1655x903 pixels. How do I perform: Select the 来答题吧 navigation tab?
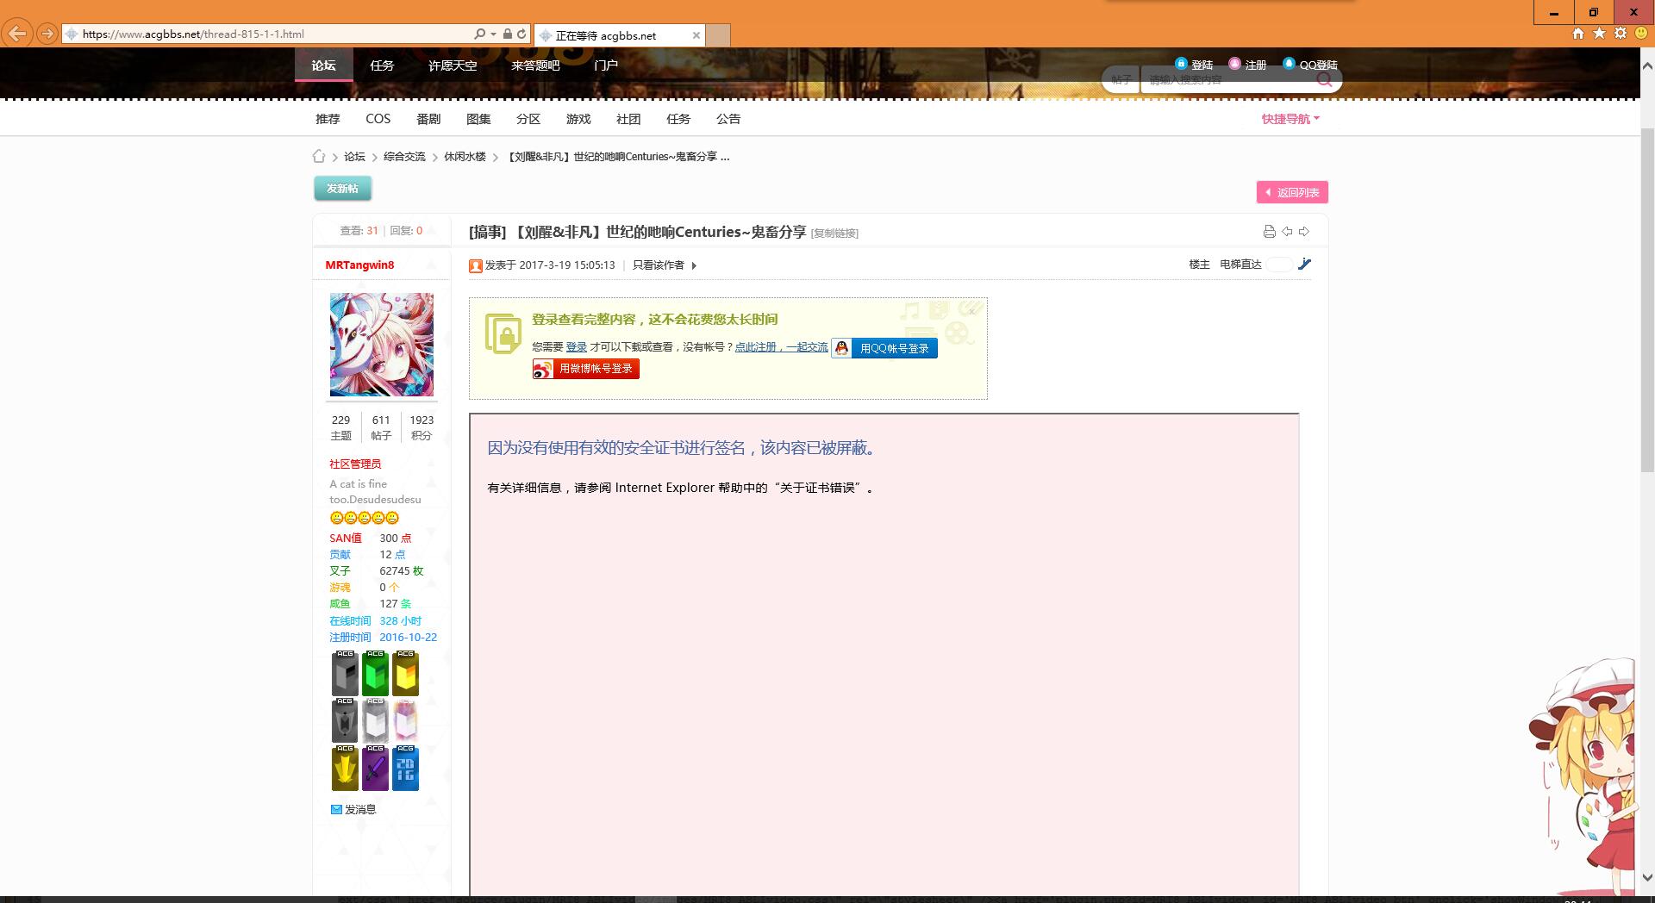535,65
